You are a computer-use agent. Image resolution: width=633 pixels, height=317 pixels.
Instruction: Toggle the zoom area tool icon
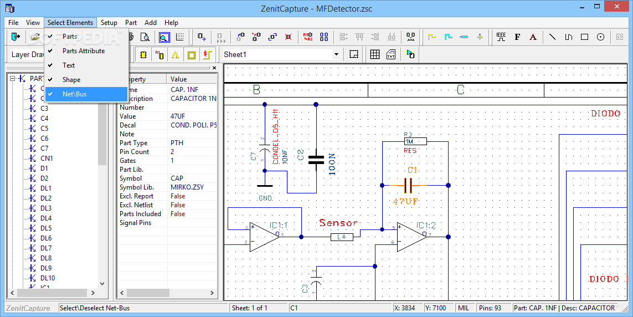point(164,37)
